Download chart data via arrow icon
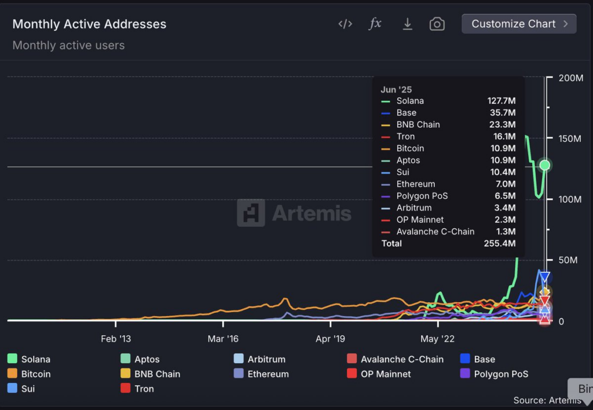The width and height of the screenshot is (593, 410). coord(407,24)
